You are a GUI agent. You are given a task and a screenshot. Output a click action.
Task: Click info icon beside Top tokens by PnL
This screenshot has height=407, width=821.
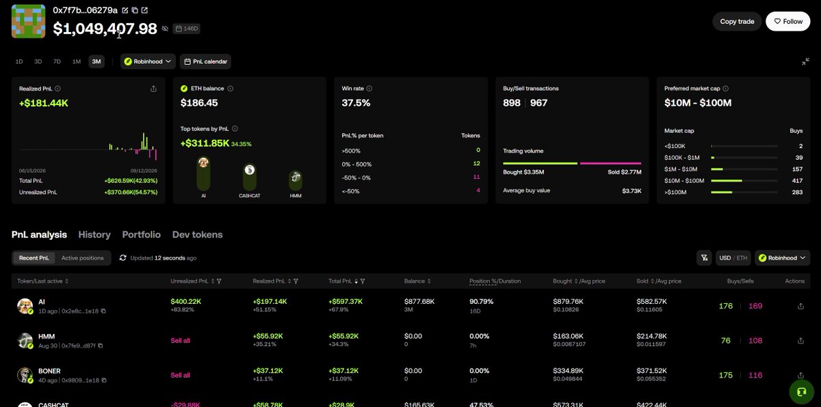click(235, 128)
